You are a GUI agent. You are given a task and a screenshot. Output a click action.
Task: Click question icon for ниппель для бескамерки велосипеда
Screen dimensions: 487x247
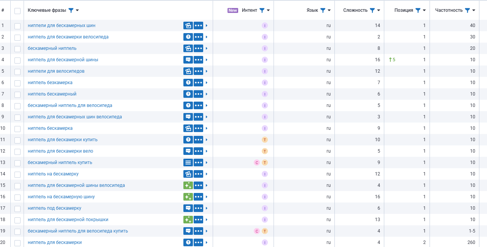coord(188,37)
